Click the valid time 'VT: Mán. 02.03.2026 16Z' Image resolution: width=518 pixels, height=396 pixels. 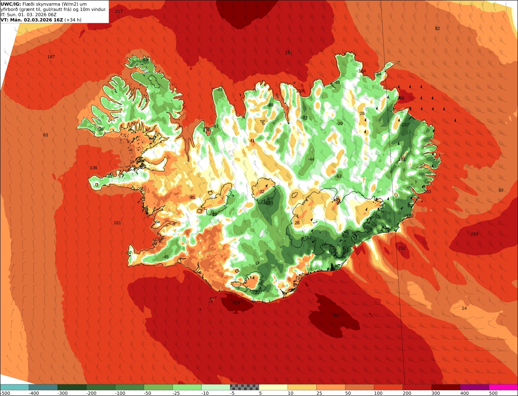click(x=32, y=19)
